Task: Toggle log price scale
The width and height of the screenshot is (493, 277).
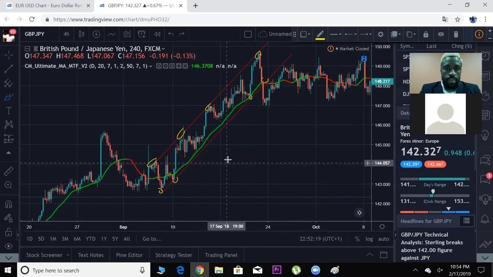Action: coord(369,239)
